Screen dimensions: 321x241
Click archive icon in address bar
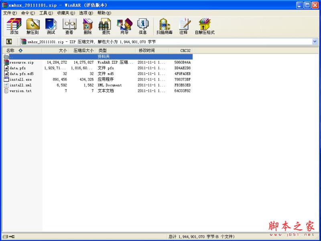pyautogui.click(x=24, y=42)
